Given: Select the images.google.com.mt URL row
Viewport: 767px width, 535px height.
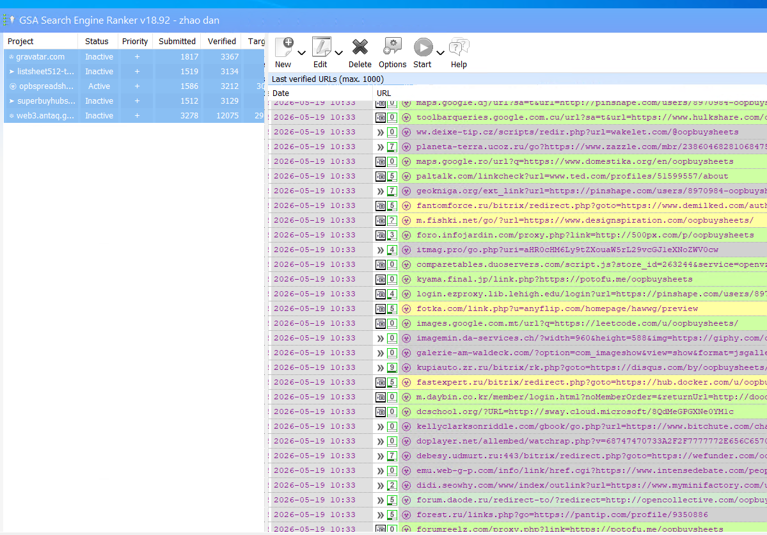Looking at the screenshot, I should [518, 324].
